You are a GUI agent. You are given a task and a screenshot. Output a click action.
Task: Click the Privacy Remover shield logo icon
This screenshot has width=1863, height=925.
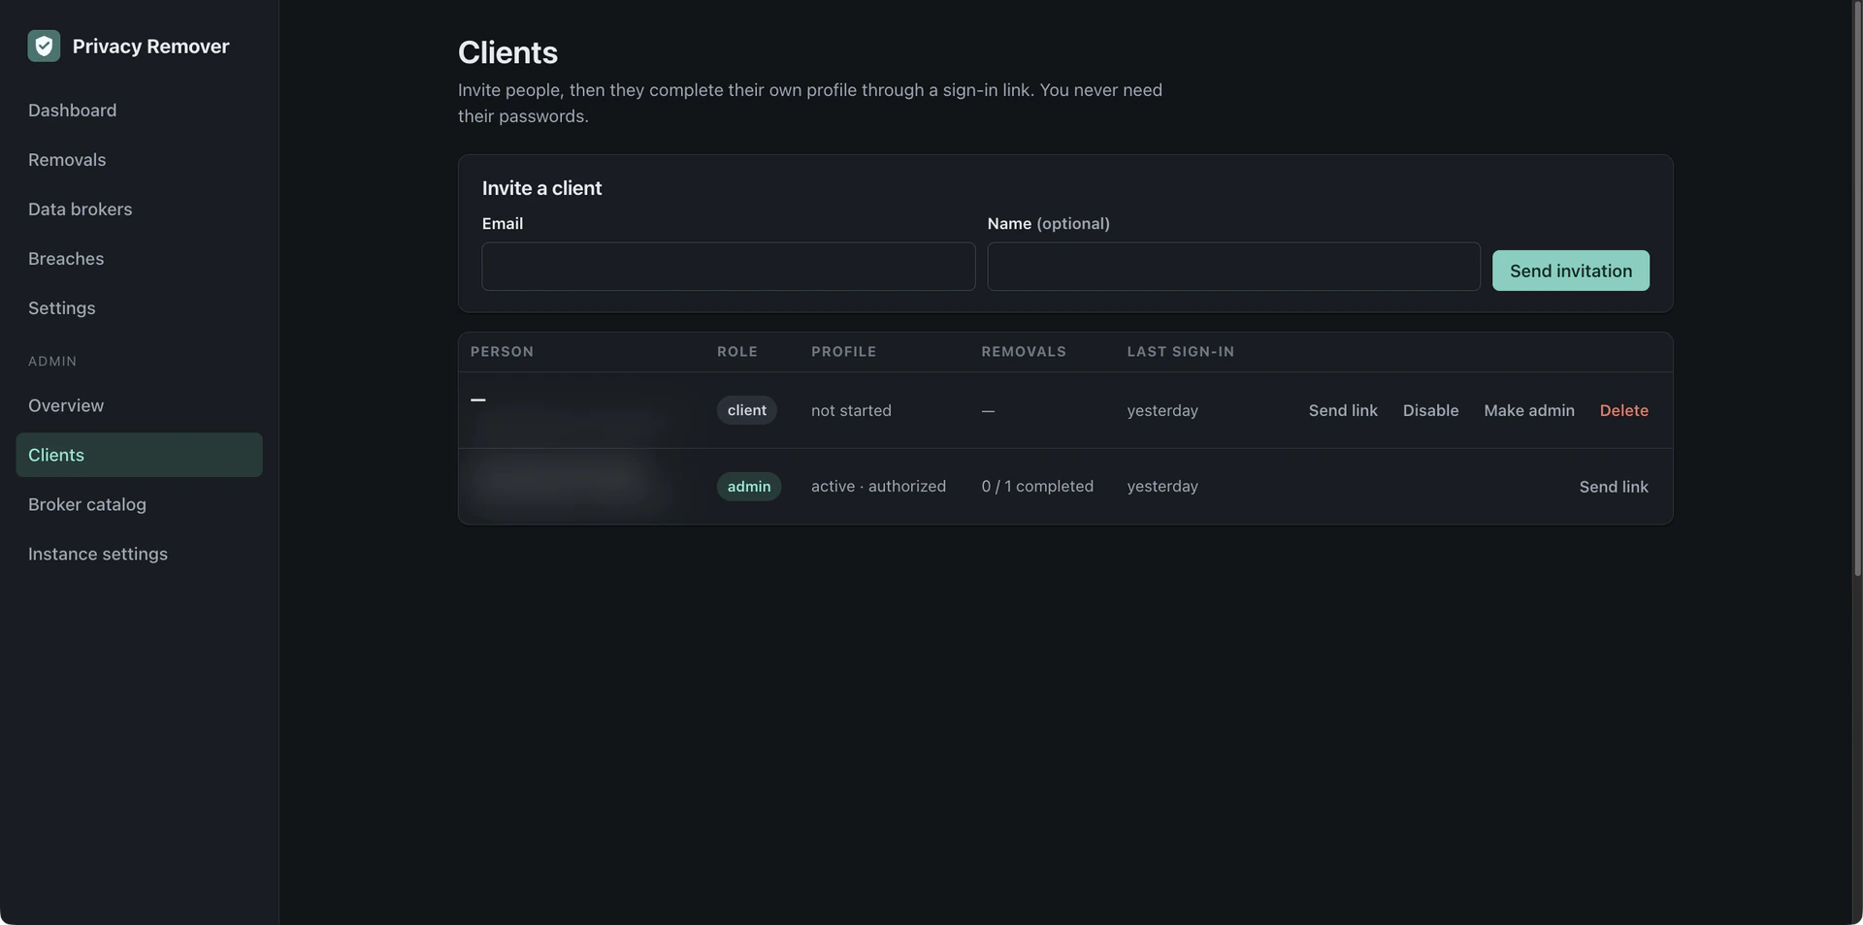44,46
